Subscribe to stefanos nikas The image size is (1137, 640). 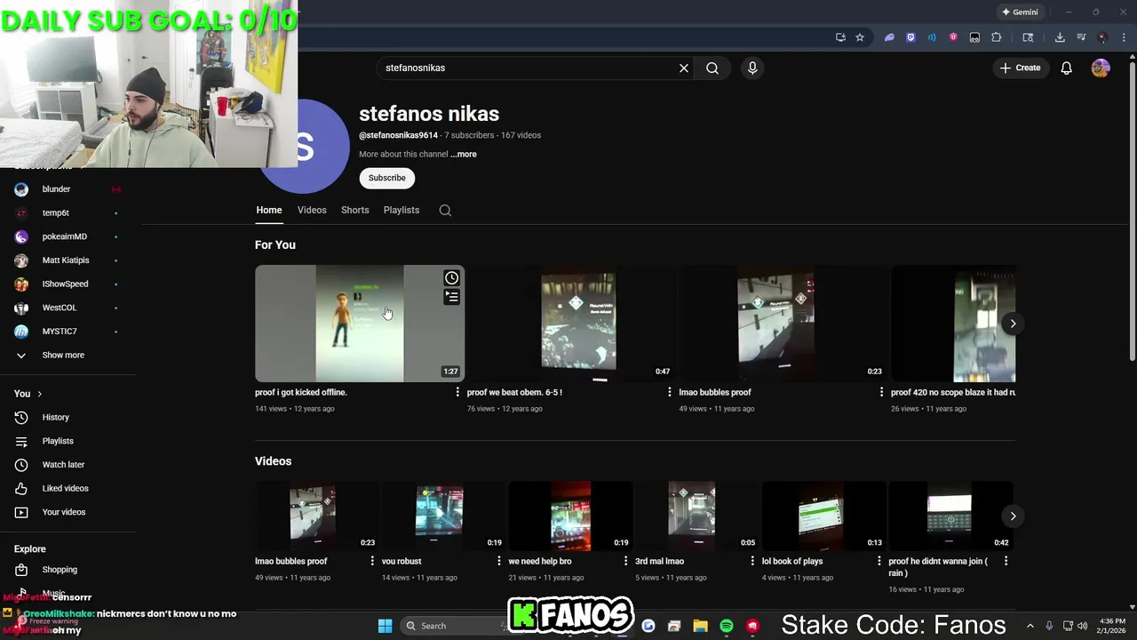point(387,178)
